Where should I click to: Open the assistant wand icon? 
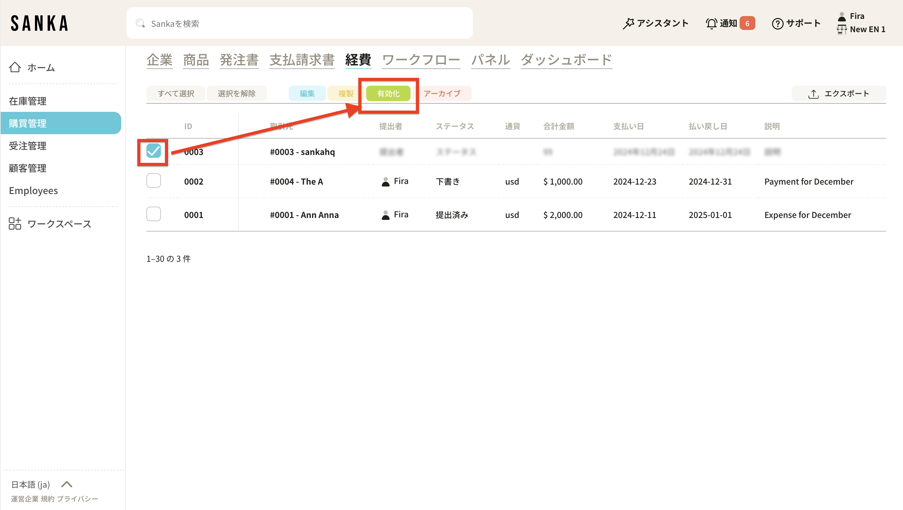pos(628,24)
